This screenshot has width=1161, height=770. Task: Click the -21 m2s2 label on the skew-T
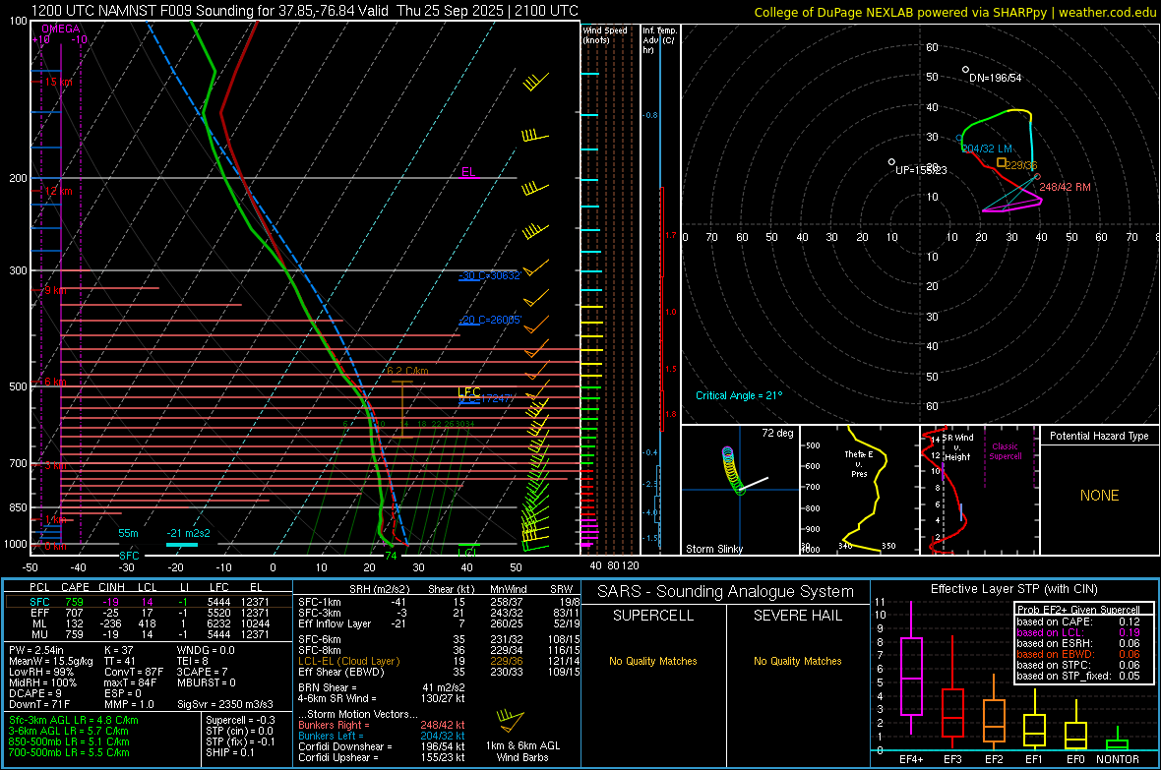point(188,533)
